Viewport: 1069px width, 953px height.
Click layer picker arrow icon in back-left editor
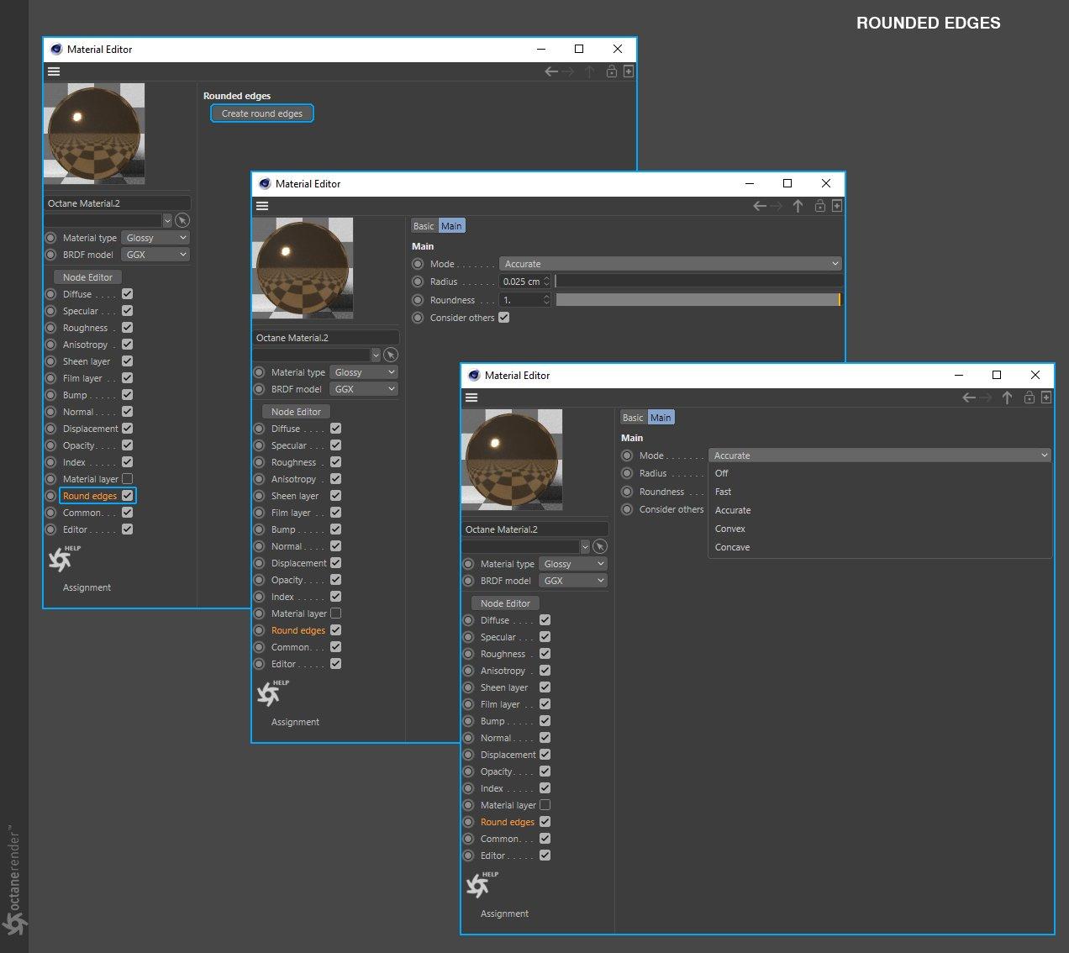click(182, 220)
